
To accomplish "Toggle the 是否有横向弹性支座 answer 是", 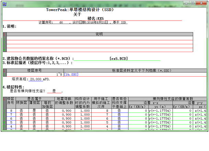I will click(54, 91).
